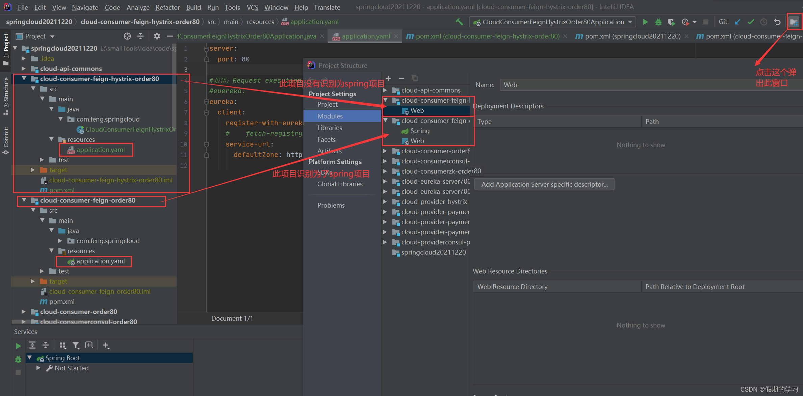Select Facets in Project Settings
The height and width of the screenshot is (396, 803).
click(327, 139)
